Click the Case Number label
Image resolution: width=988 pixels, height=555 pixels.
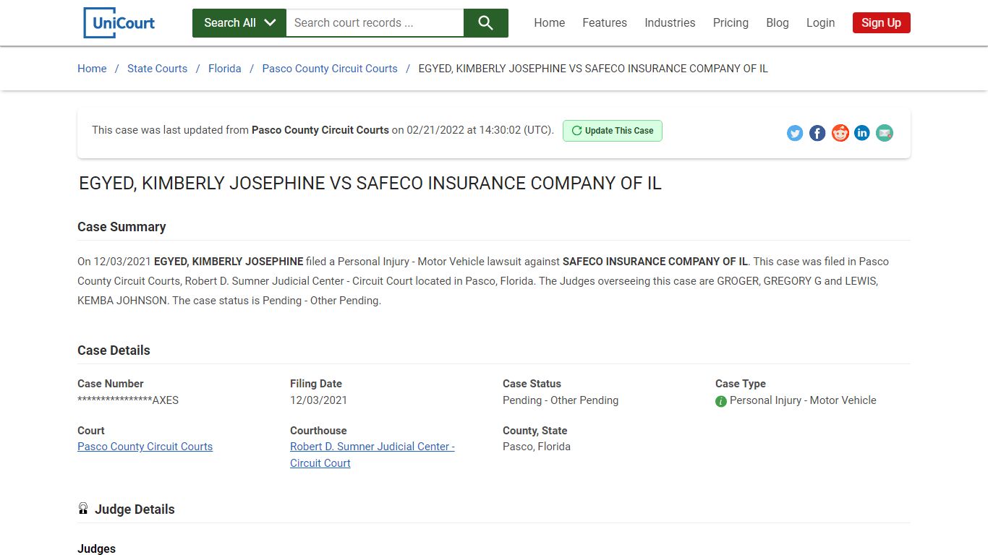pyautogui.click(x=111, y=384)
